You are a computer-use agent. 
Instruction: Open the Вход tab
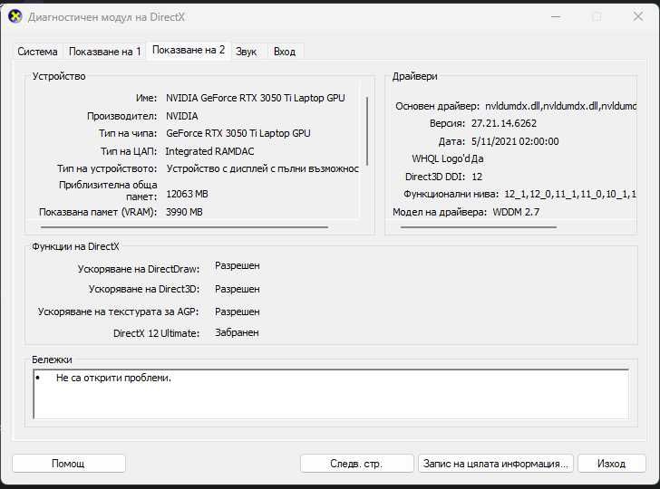(285, 52)
